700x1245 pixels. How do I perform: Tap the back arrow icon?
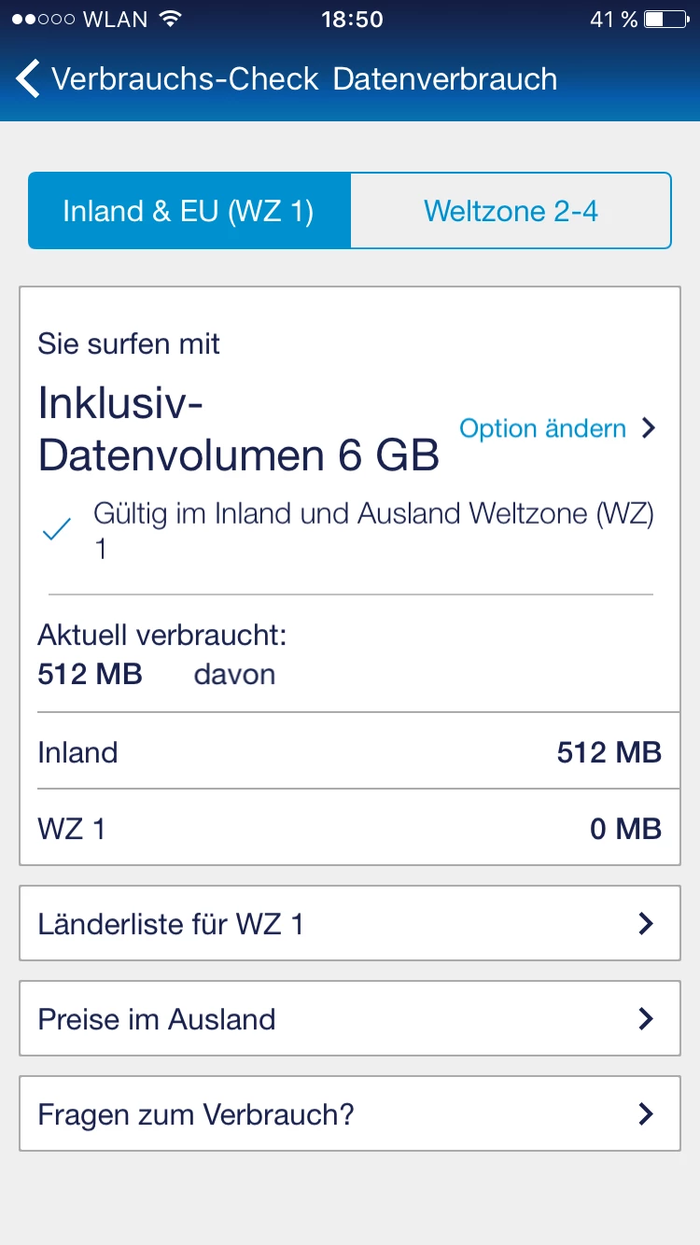tap(28, 79)
